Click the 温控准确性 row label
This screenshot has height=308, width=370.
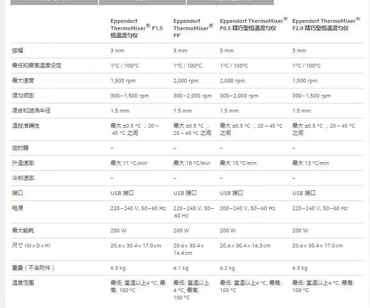click(26, 126)
